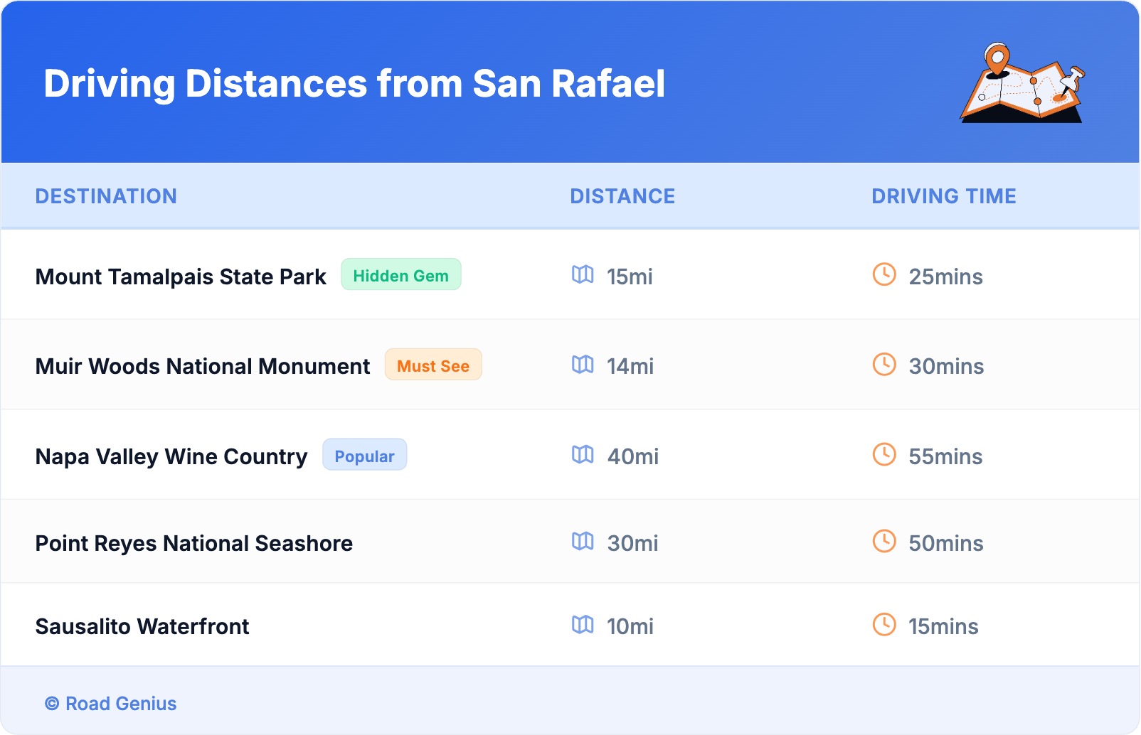Click map icon beside 15mi distance
This screenshot has height=735, width=1141.
[583, 275]
